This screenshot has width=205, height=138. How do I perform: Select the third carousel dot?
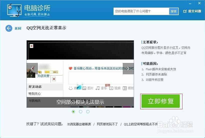point(88,111)
